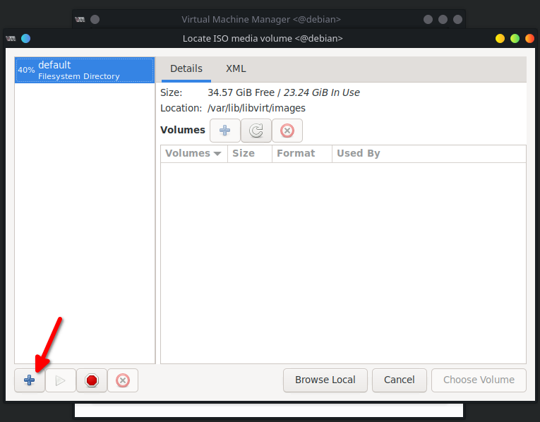Click the add storage pool plus button

click(x=30, y=380)
